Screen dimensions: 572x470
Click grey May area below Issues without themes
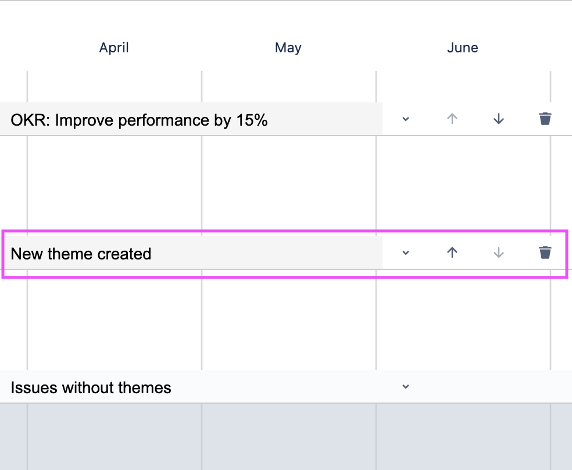pos(288,436)
